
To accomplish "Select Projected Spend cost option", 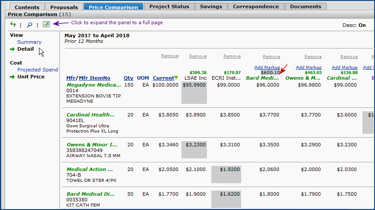I will click(38, 70).
